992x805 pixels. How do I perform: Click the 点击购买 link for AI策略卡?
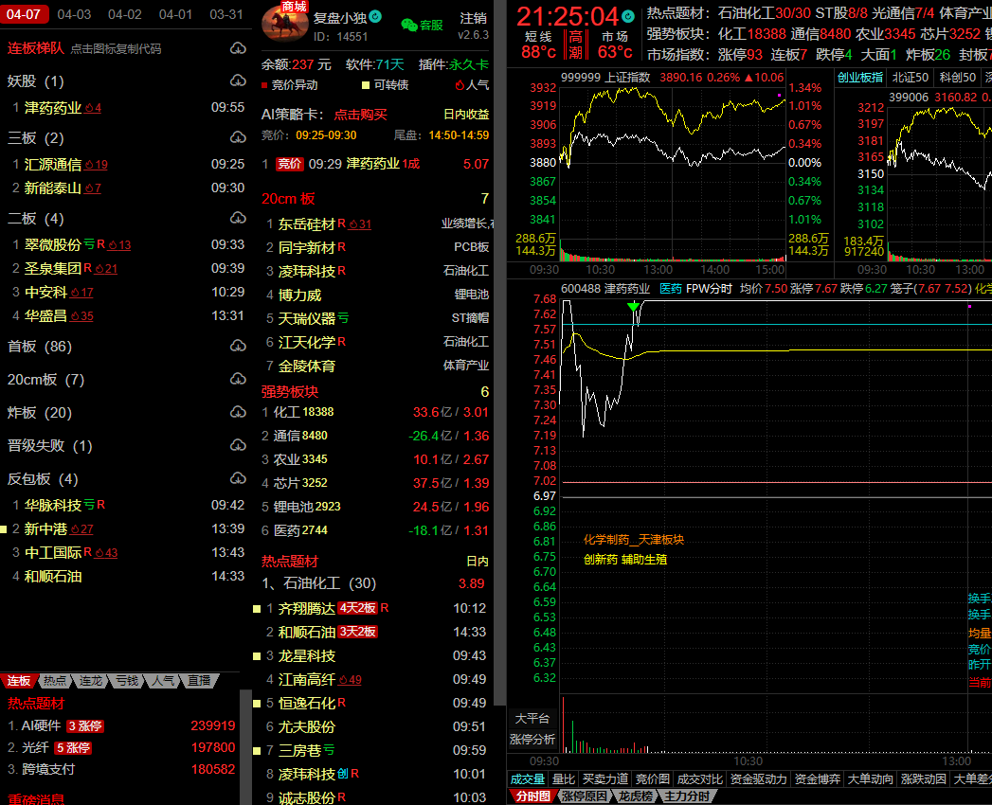360,115
